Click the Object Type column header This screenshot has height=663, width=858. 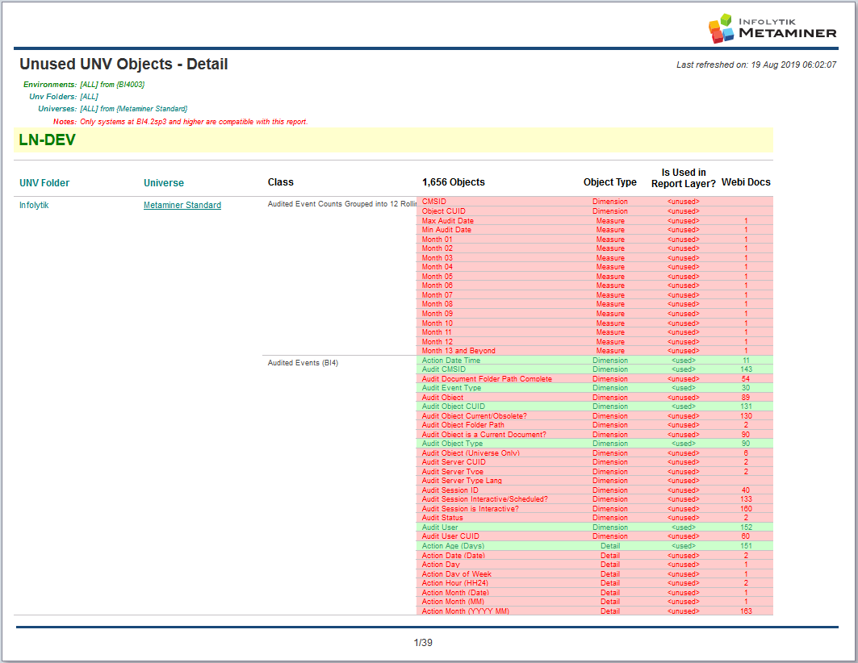[610, 182]
